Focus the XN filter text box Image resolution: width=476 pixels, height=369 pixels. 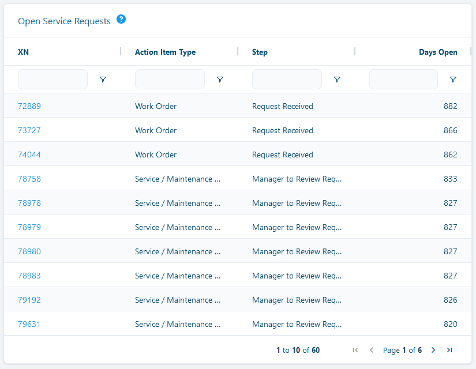(53, 79)
